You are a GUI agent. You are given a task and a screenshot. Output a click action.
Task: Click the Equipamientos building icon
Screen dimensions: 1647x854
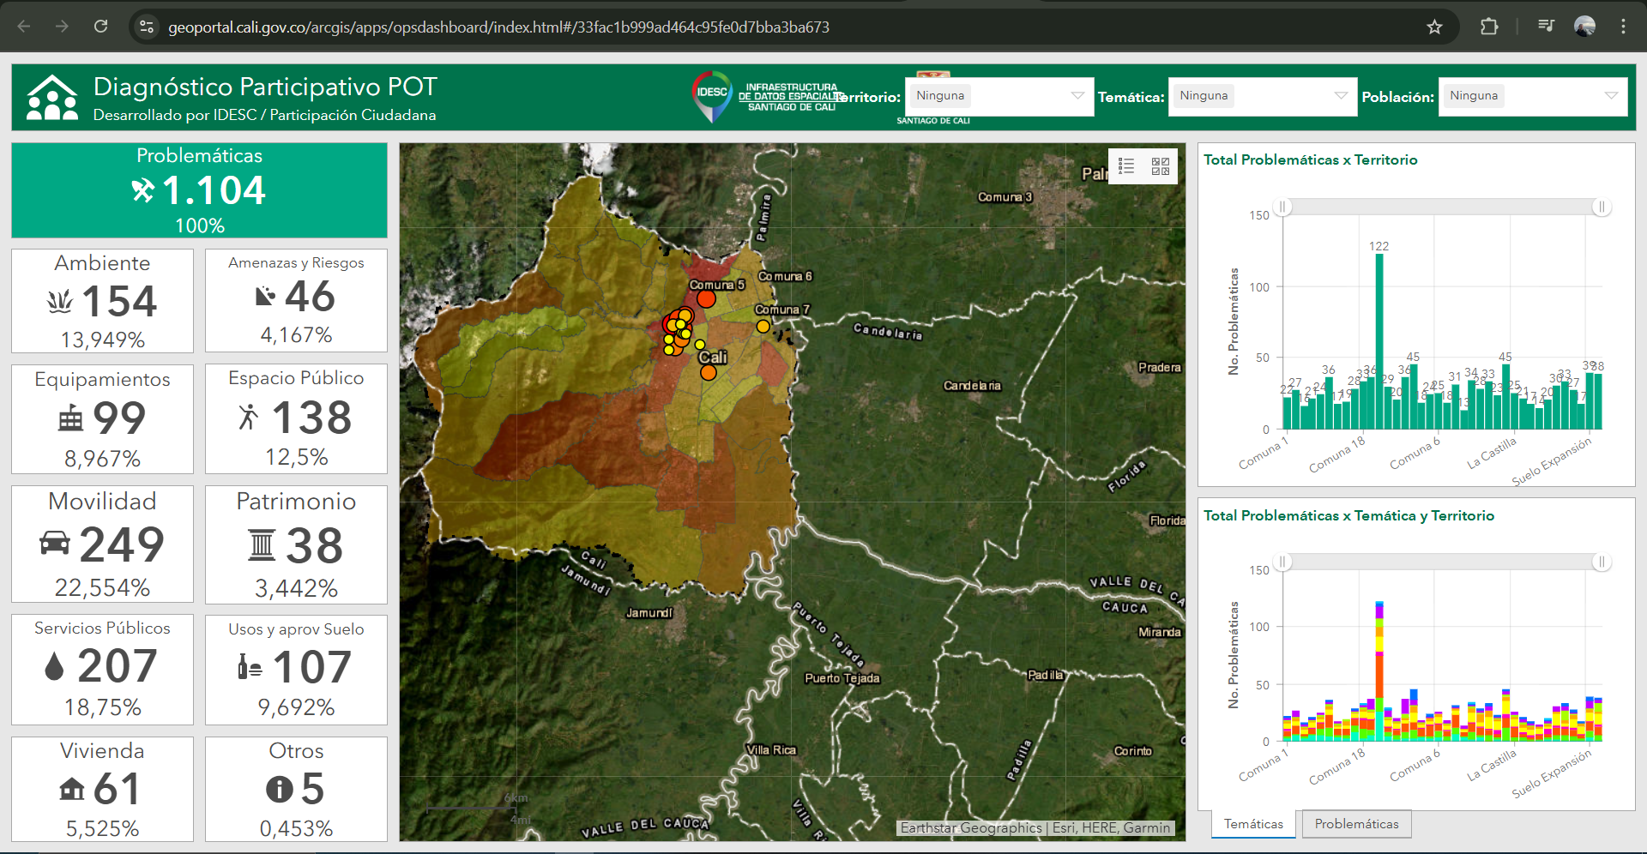coord(70,419)
